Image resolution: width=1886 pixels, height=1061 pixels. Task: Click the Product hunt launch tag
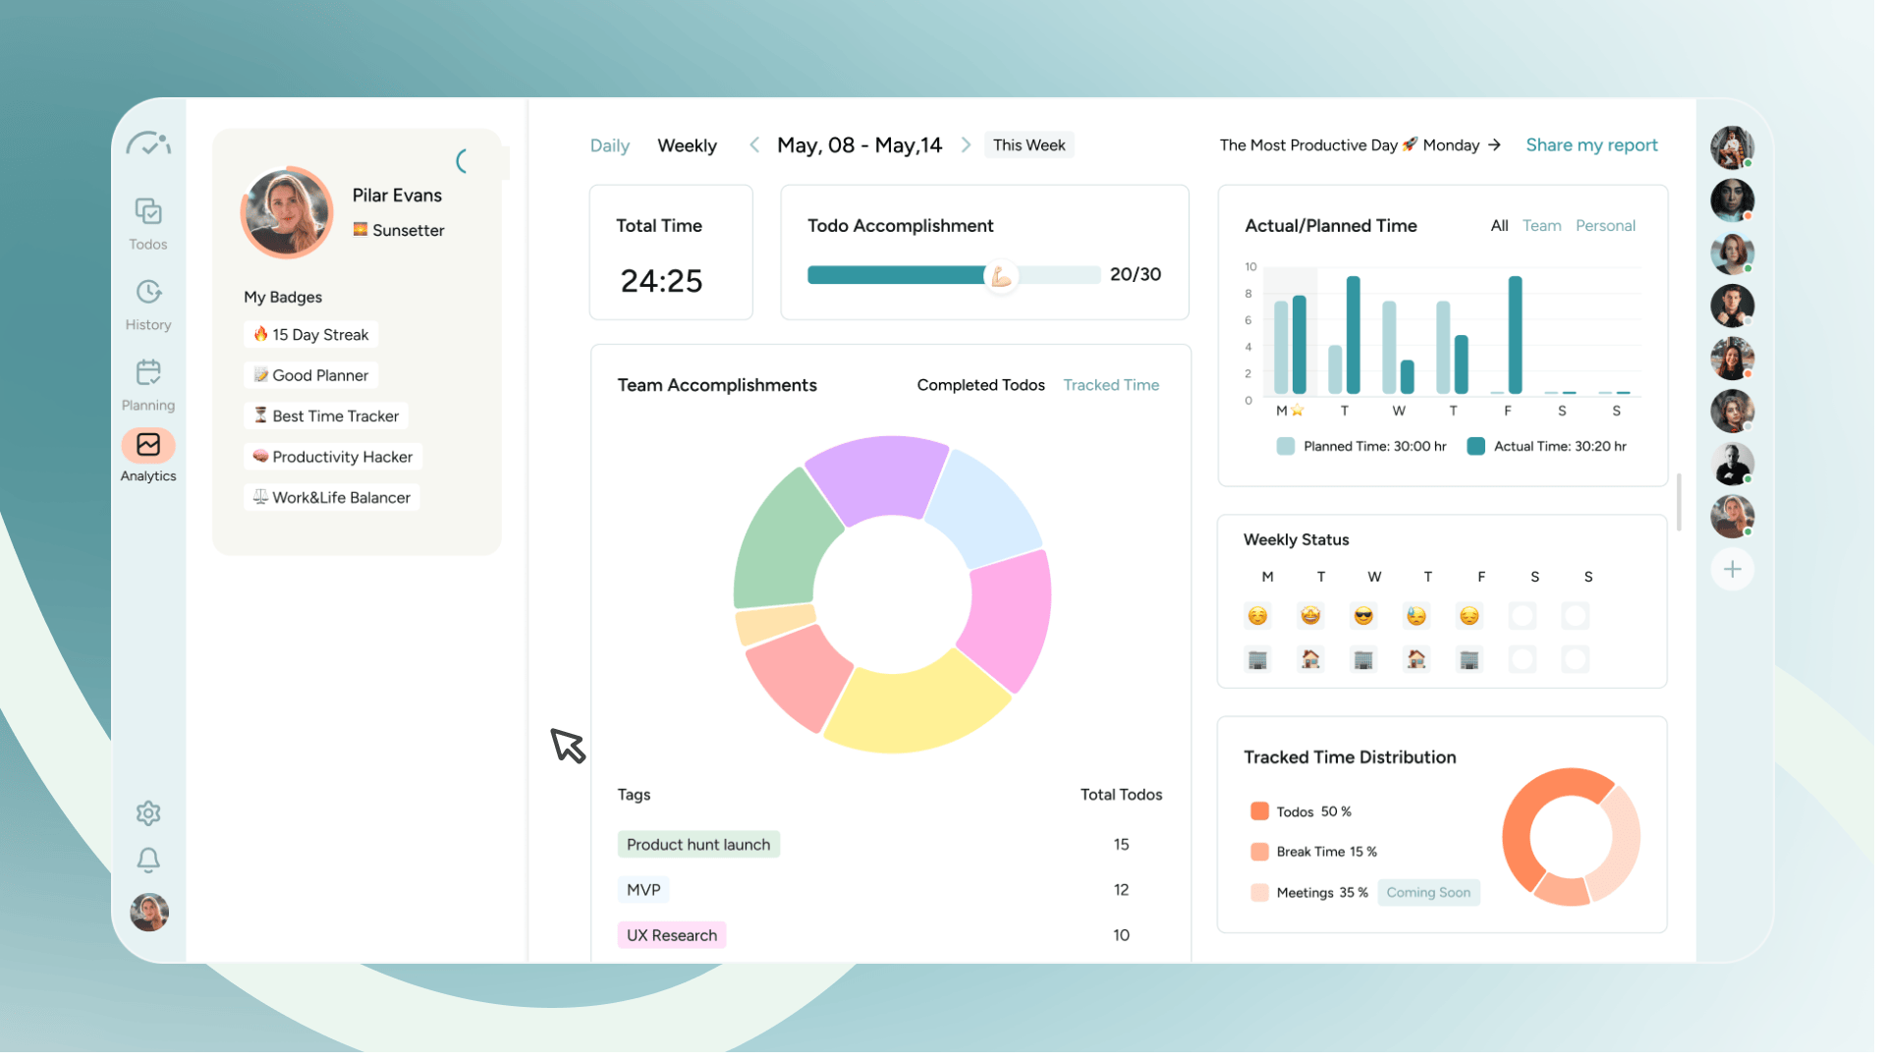pos(698,845)
